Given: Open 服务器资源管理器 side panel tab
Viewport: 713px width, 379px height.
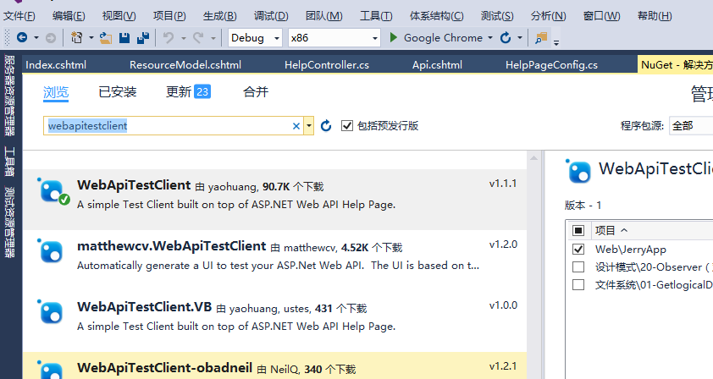Looking at the screenshot, I should coord(10,96).
